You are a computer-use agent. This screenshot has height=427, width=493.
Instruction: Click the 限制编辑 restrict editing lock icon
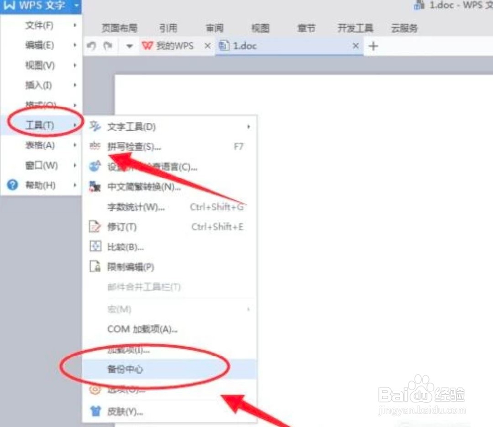point(94,267)
